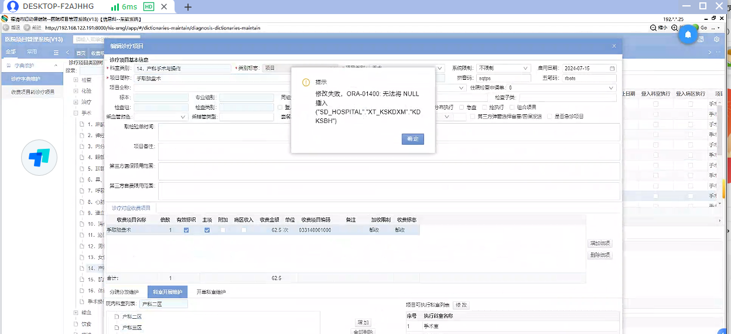This screenshot has width=731, height=334.
Task: Check the 是否急诊项目 checkbox
Action: click(x=549, y=117)
